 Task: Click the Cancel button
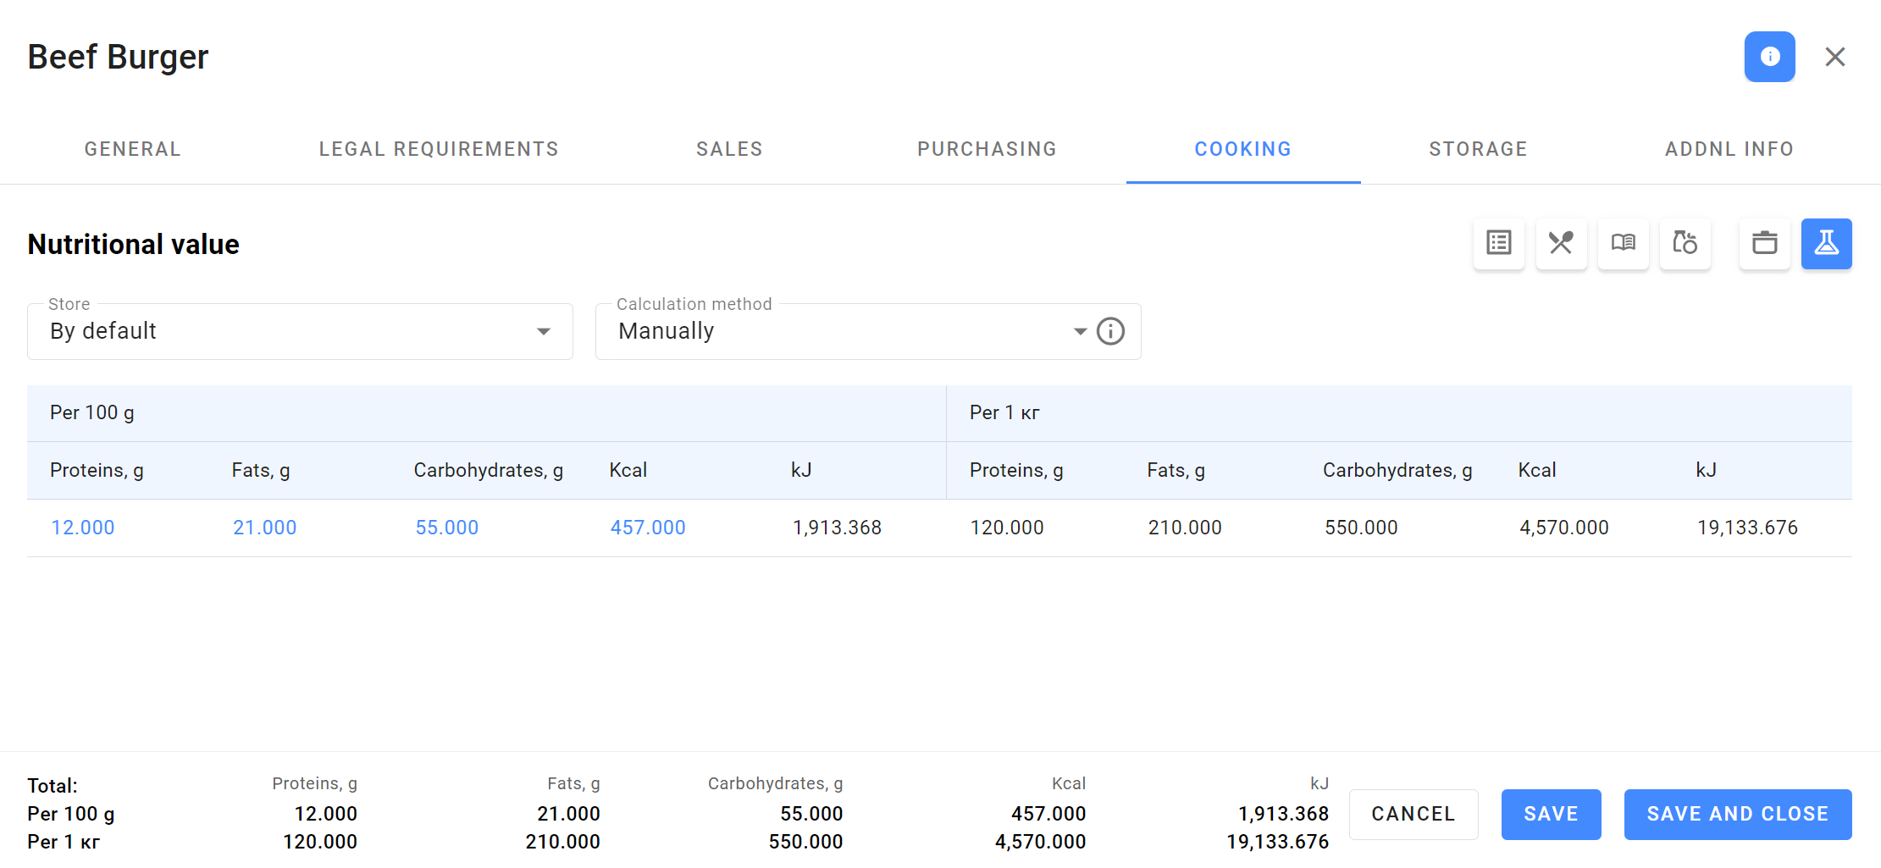(x=1414, y=814)
